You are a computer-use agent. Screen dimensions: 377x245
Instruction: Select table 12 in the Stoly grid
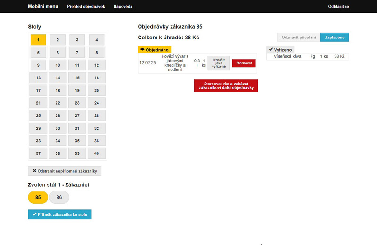point(97,65)
